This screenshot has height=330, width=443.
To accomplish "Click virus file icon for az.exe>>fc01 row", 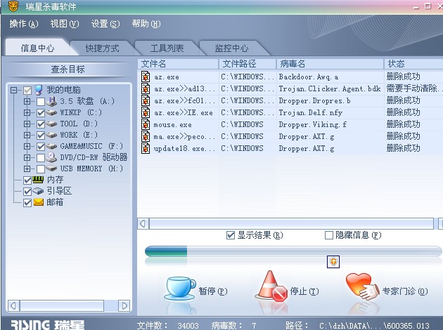I will tap(146, 100).
